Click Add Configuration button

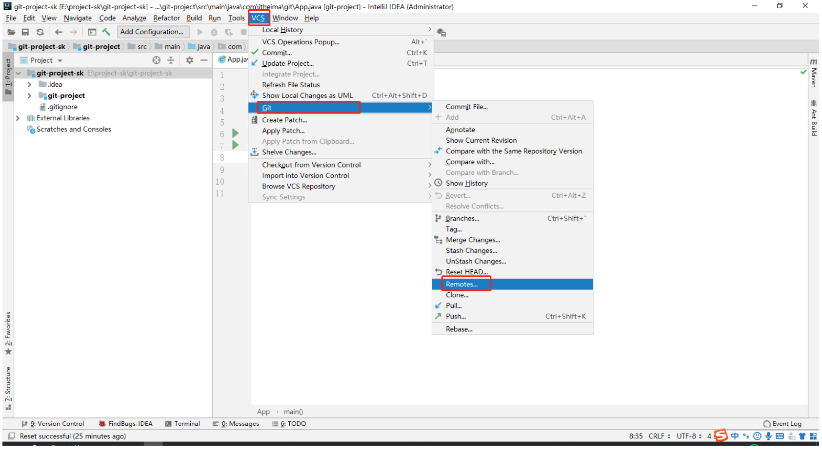tap(152, 32)
